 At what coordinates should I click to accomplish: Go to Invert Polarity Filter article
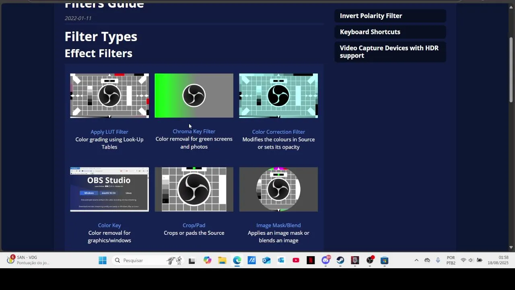tap(390, 16)
